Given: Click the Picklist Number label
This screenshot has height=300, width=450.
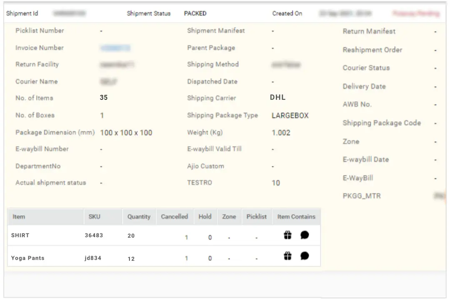Looking at the screenshot, I should point(40,31).
